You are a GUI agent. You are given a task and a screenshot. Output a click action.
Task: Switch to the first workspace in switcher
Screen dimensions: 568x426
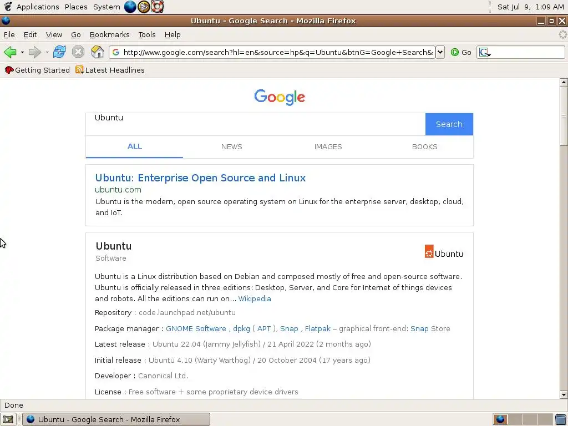click(500, 419)
